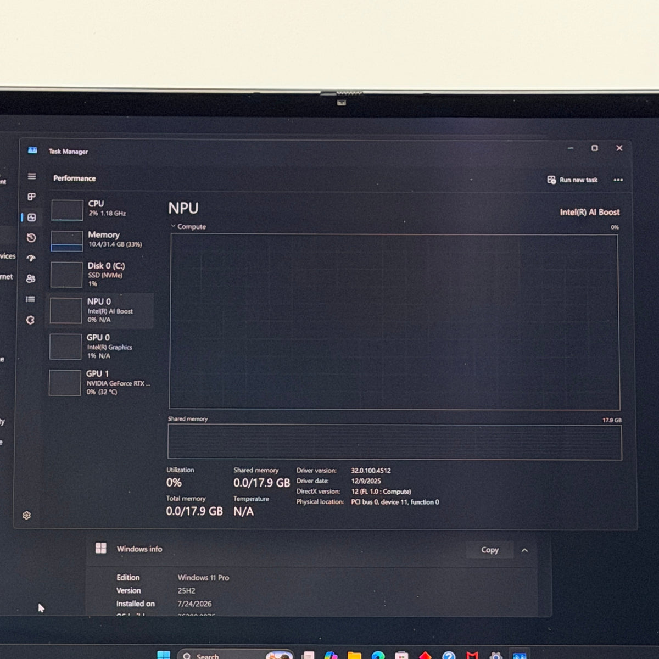This screenshot has height=659, width=659.
Task: Open the three-dot more options menu
Action: pyautogui.click(x=618, y=180)
